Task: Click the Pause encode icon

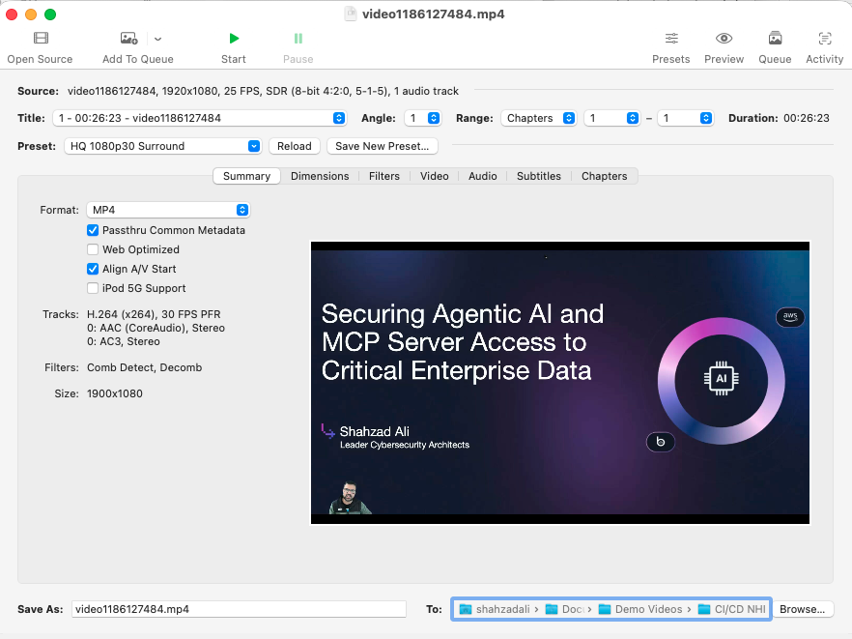Action: tap(298, 39)
